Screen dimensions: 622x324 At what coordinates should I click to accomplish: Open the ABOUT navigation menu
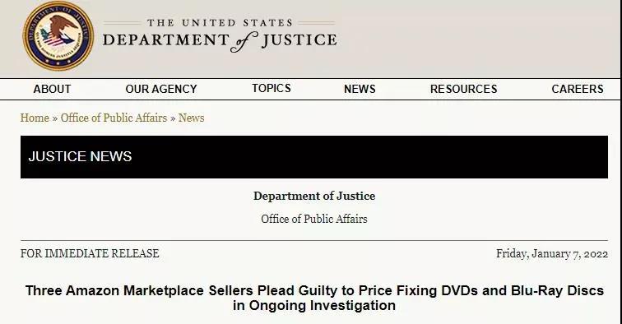[x=52, y=89]
